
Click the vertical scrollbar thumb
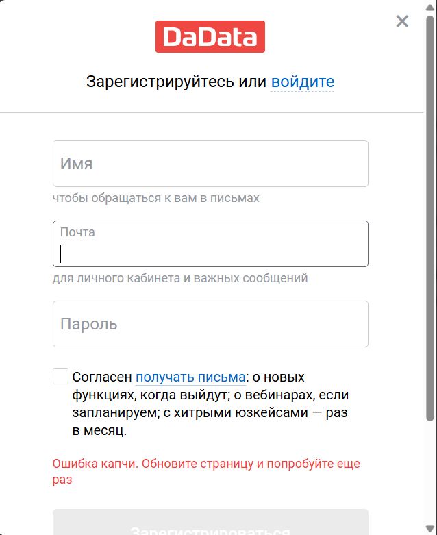[430, 219]
